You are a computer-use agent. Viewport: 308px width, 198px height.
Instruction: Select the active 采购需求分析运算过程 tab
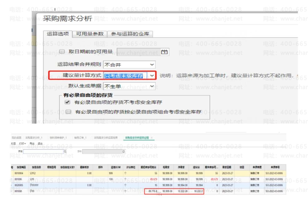[x=137, y=138]
